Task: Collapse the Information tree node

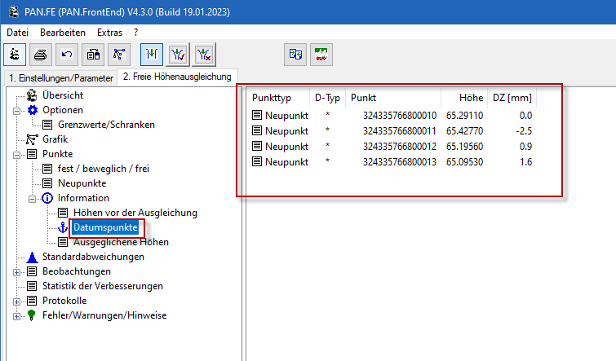Action: click(32, 198)
